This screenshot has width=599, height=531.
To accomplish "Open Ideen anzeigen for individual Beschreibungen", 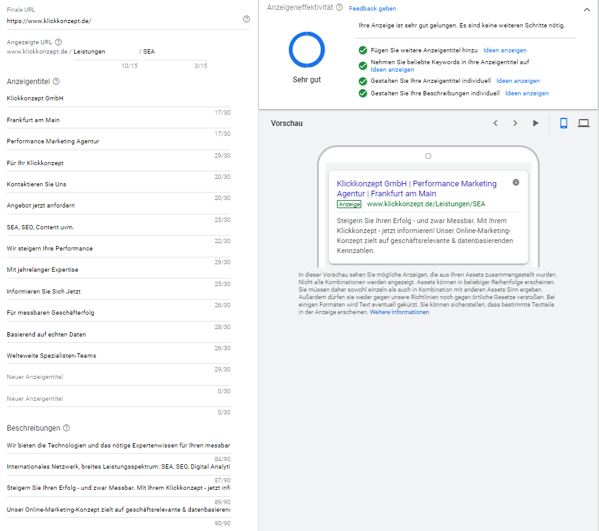I will (527, 93).
